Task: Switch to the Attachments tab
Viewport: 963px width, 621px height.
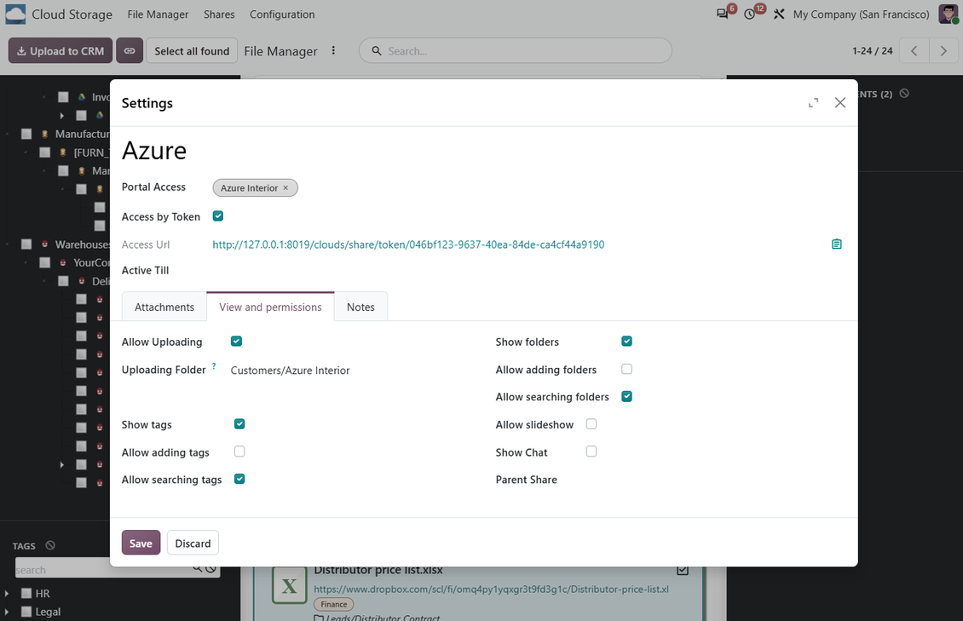Action: pos(164,307)
